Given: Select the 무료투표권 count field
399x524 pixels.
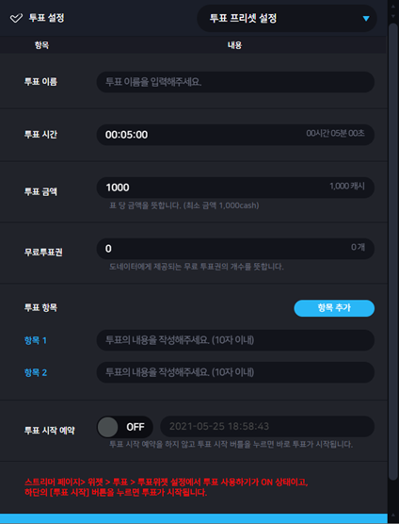Looking at the screenshot, I should pyautogui.click(x=235, y=249).
